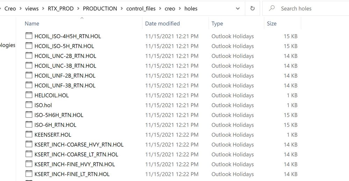
Task: Expand the chevron after PRODUCTION breadcrumb
Action: (x=122, y=9)
